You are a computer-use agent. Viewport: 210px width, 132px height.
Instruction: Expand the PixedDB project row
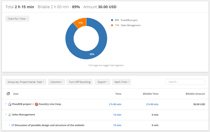pos(6,104)
